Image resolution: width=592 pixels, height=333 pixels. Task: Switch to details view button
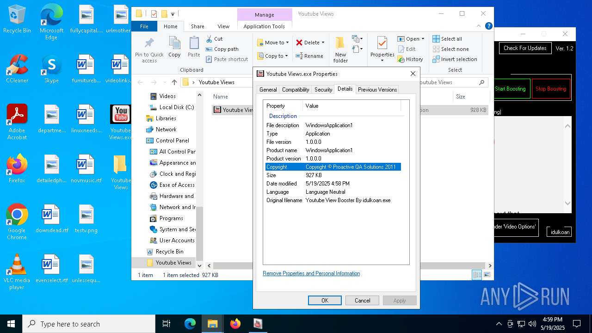click(x=477, y=275)
